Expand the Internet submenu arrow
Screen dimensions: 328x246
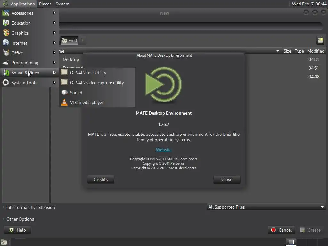[54, 43]
